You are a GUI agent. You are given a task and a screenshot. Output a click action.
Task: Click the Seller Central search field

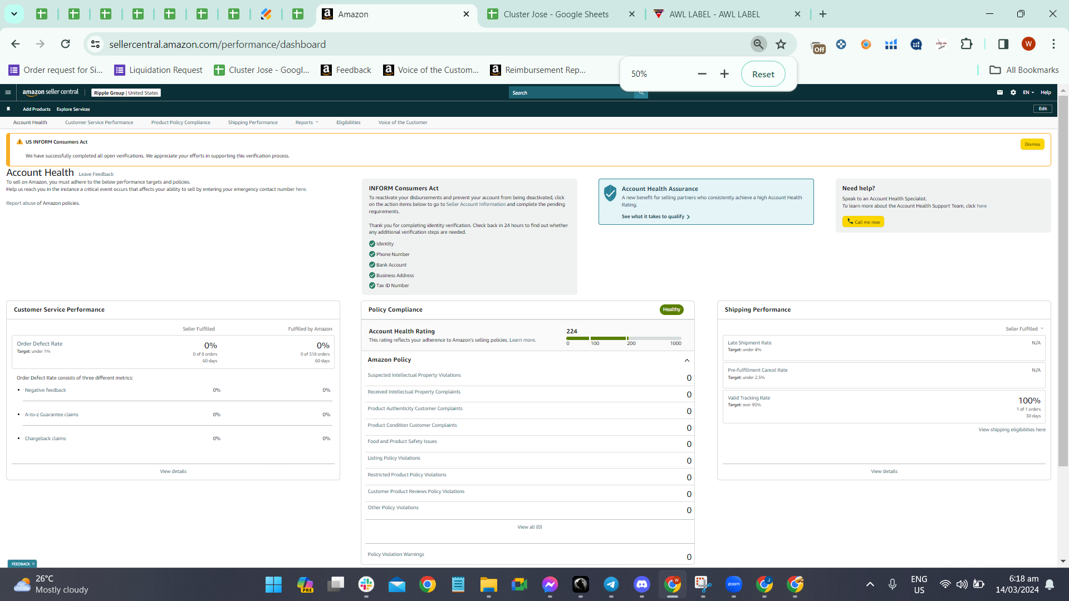571,93
